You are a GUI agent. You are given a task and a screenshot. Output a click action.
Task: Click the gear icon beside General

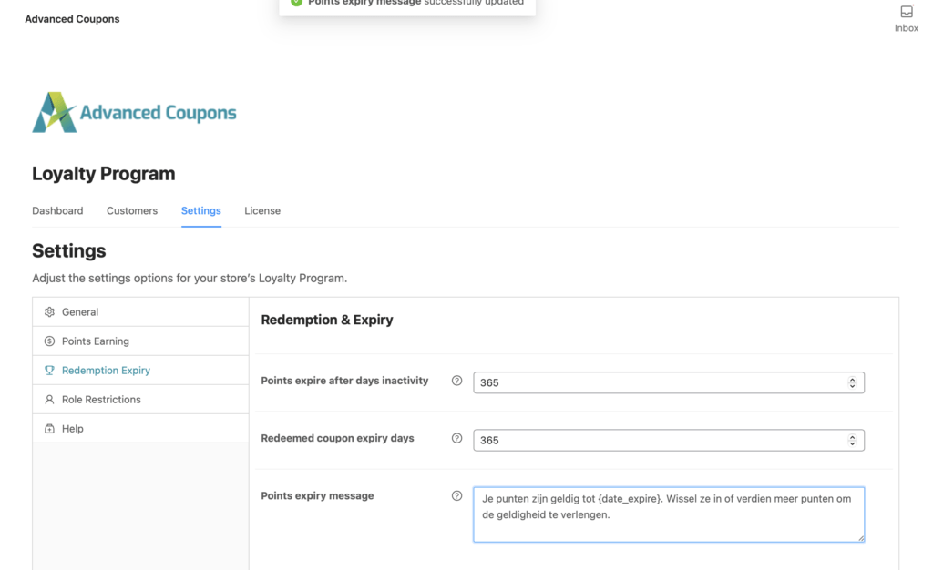pyautogui.click(x=49, y=312)
